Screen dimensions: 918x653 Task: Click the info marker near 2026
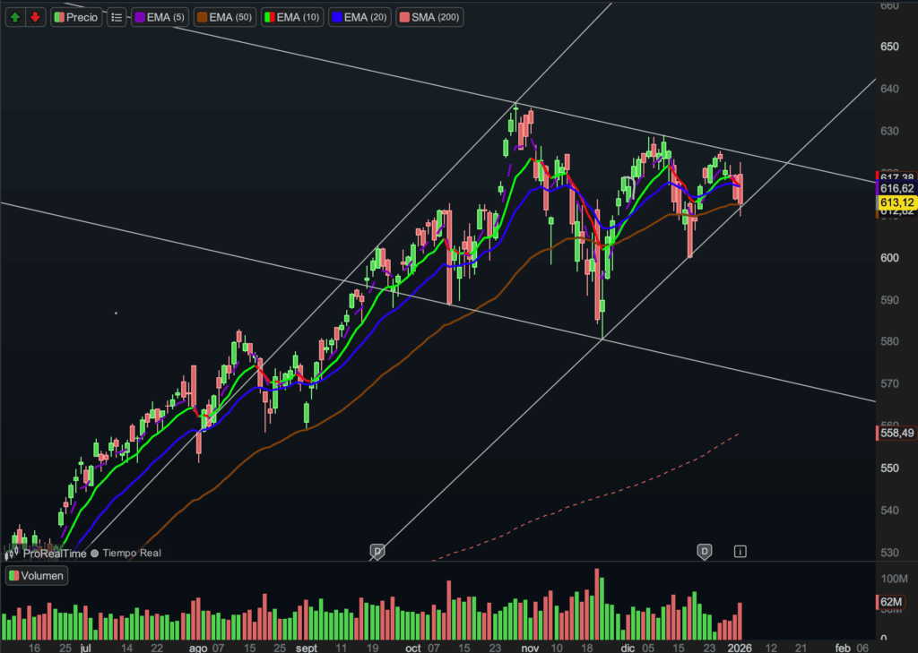[740, 551]
